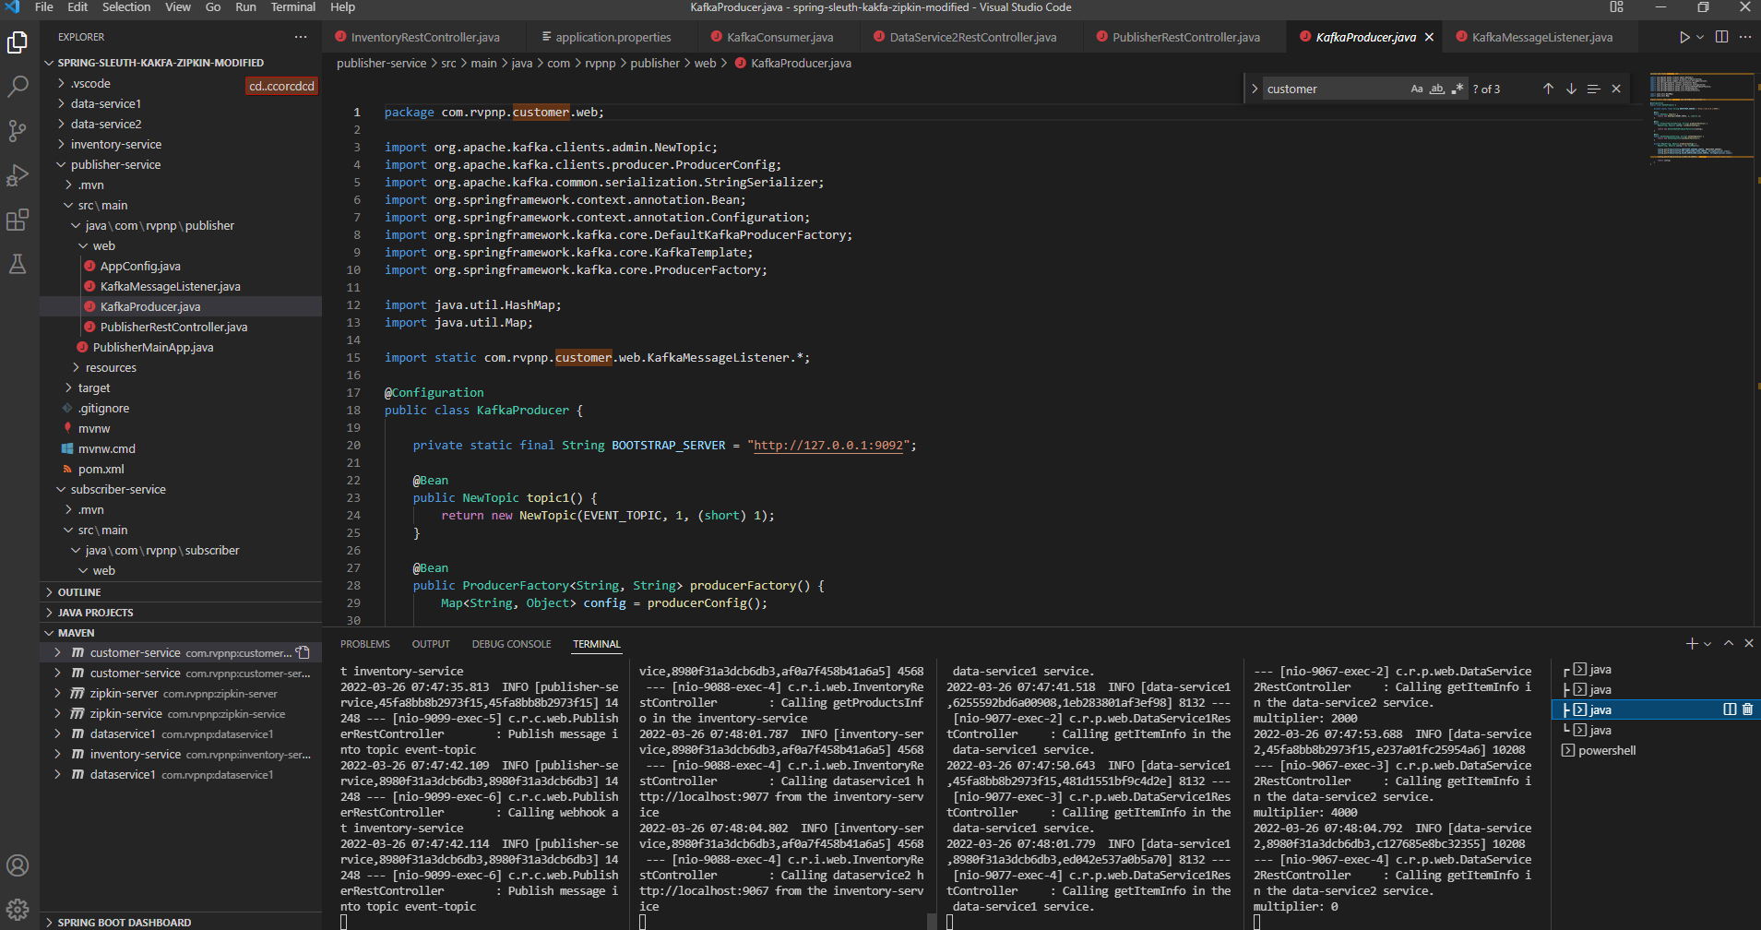Open the Accounts menu icon
This screenshot has width=1761, height=930.
click(18, 865)
